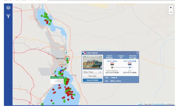178x106 pixels.
Task: Click the Egypt flag under SUEZ CANAL
Action: coord(112,64)
